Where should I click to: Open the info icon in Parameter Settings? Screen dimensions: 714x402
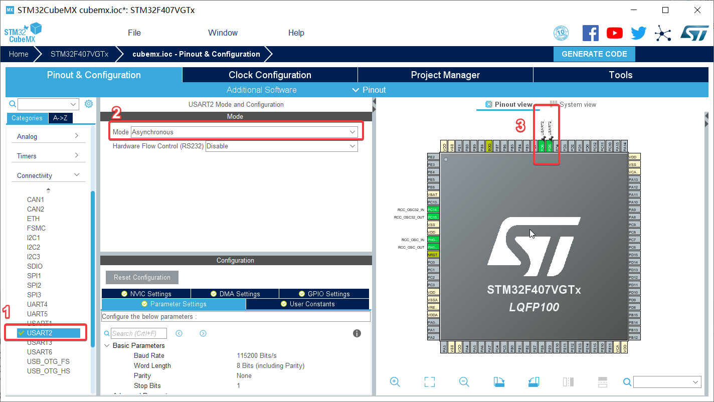[x=357, y=333]
